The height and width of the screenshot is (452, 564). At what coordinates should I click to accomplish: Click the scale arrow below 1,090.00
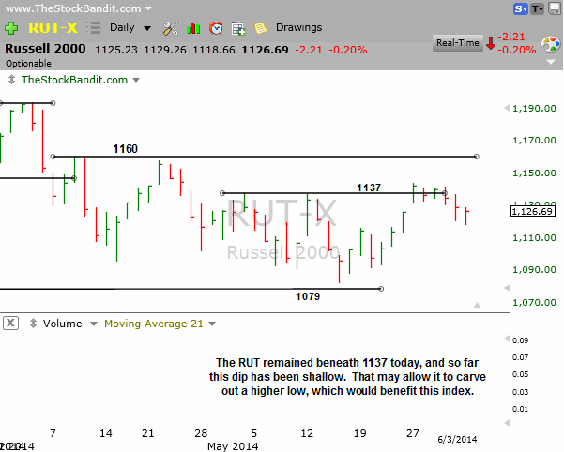click(507, 288)
